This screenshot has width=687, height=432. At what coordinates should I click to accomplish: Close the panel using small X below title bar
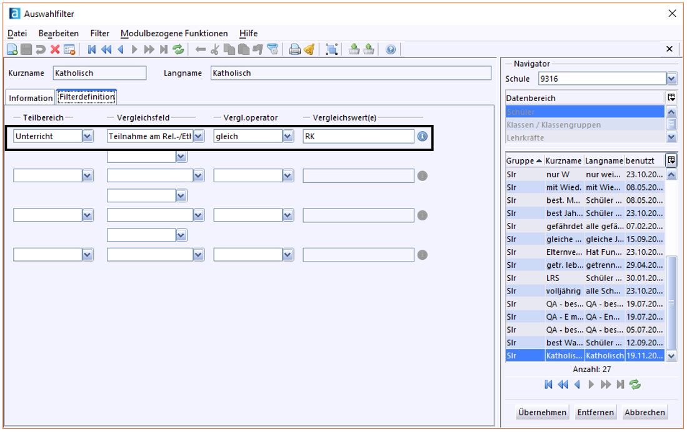click(x=669, y=49)
